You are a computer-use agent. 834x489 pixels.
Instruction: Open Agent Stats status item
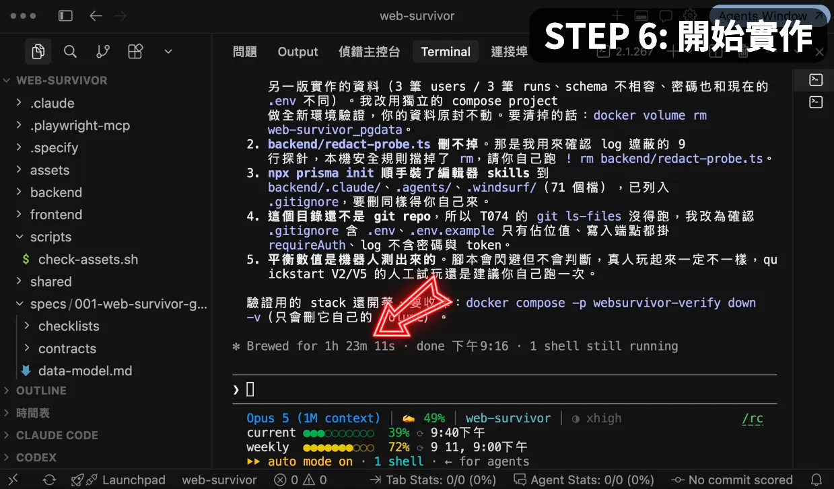(x=584, y=480)
